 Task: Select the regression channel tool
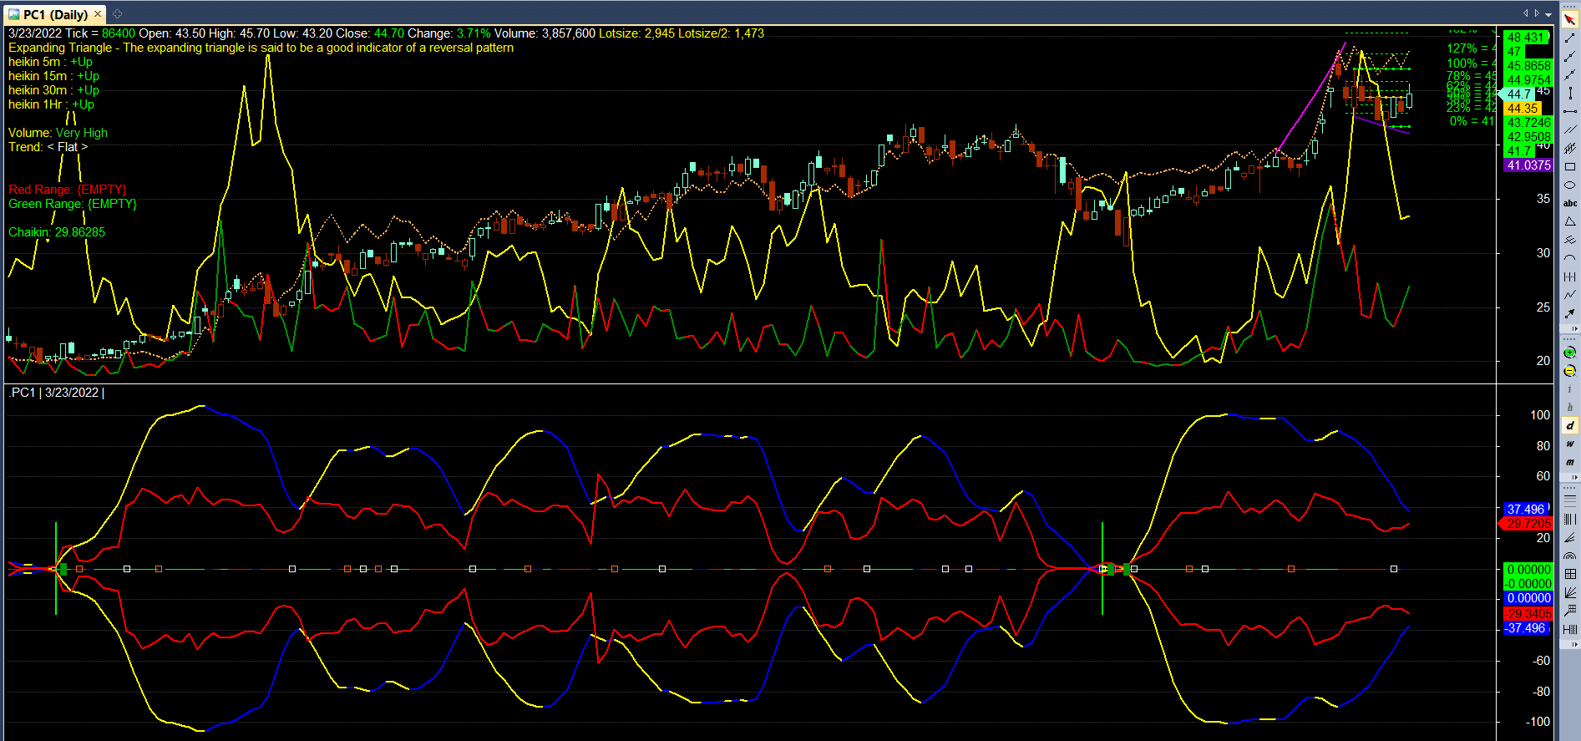tap(1570, 148)
